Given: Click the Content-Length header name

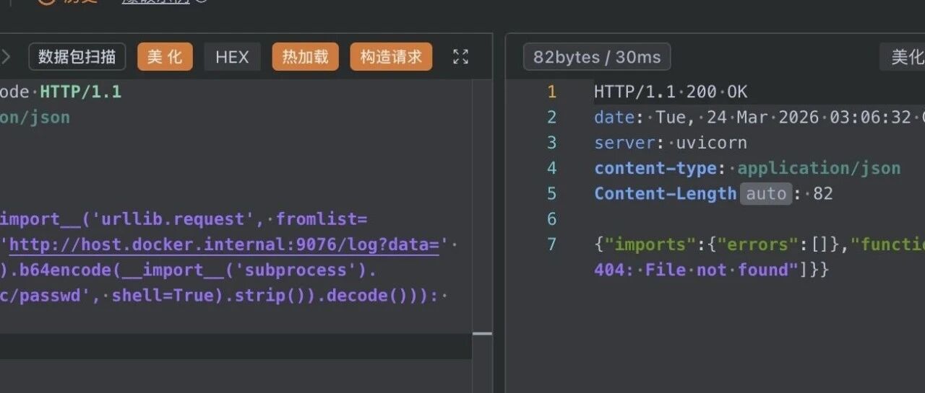Looking at the screenshot, I should pos(665,193).
